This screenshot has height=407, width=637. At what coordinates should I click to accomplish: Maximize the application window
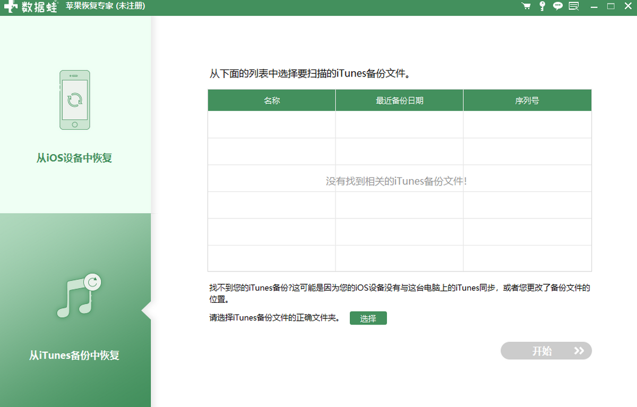[x=610, y=6]
